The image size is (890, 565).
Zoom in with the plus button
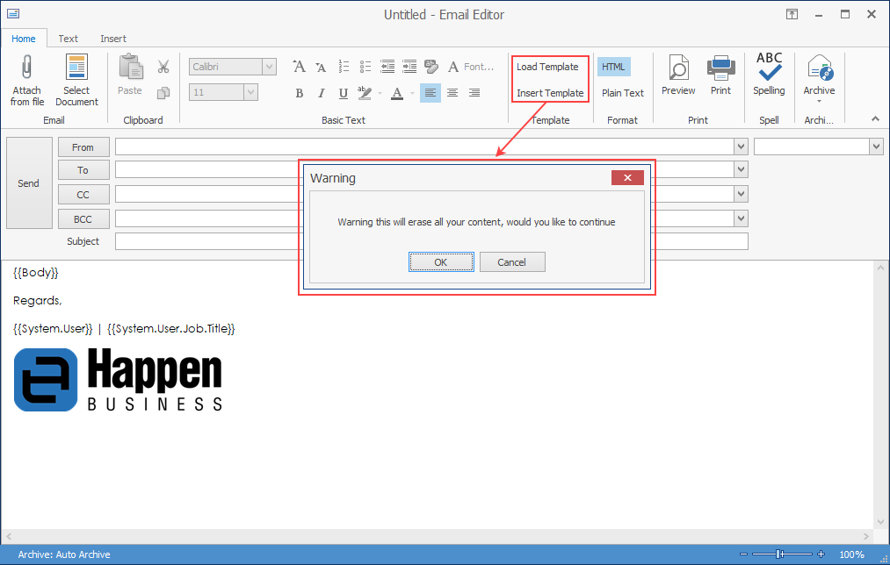pyautogui.click(x=821, y=554)
